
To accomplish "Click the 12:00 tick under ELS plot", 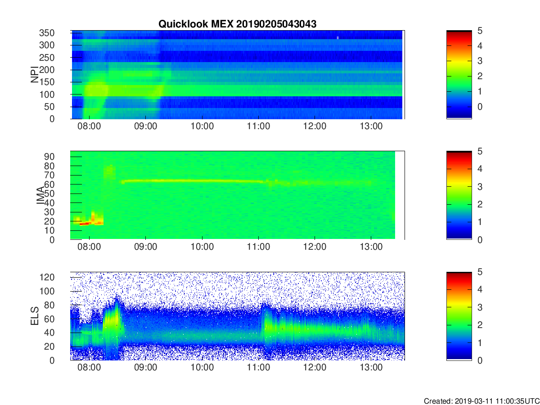I will tap(315, 368).
